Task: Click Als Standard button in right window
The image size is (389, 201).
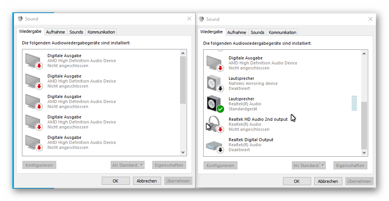Action: tap(306, 166)
